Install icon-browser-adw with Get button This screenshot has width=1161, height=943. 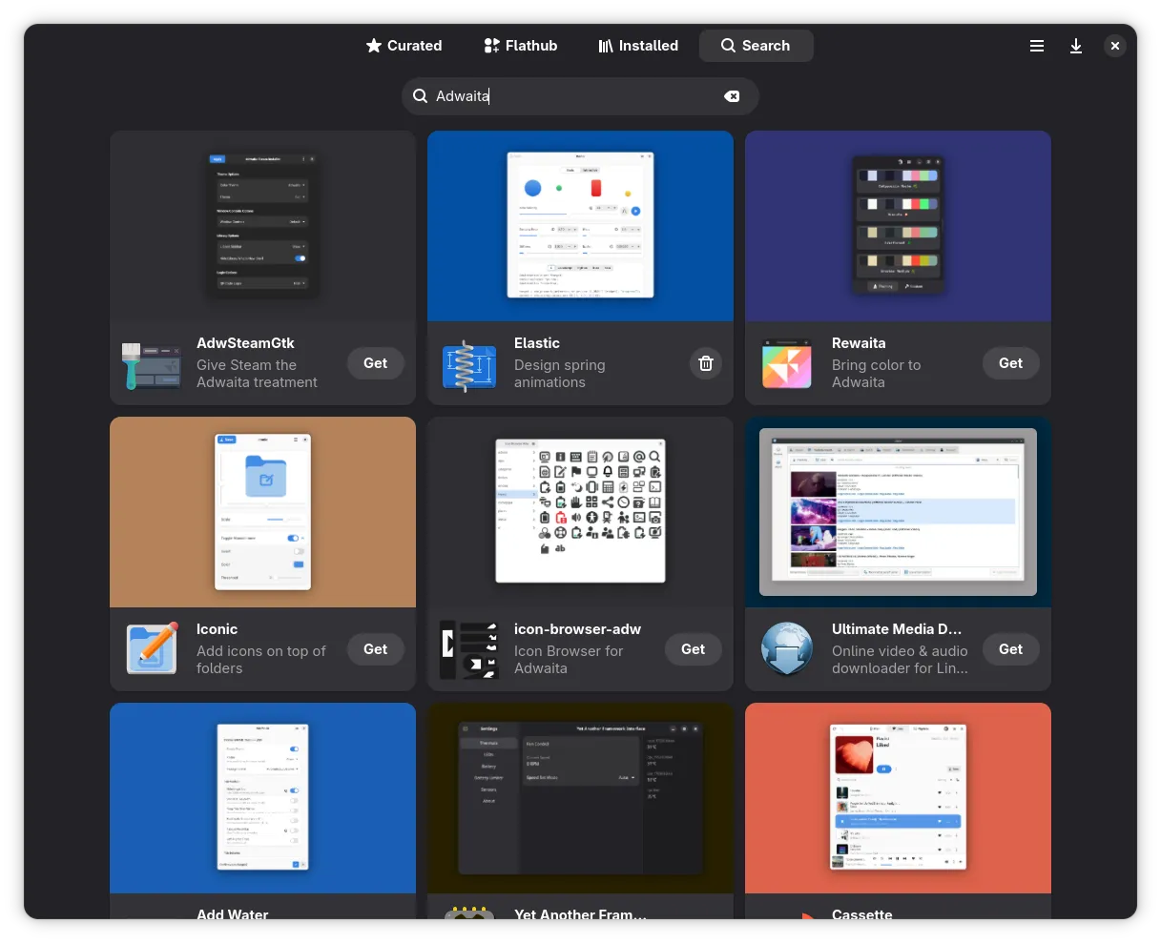click(x=694, y=649)
